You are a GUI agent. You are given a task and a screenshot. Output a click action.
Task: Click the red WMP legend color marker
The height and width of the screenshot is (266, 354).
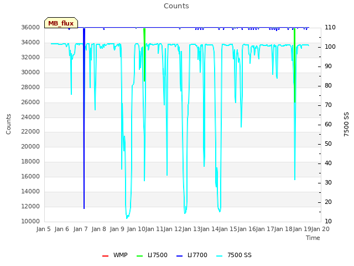coord(106,256)
